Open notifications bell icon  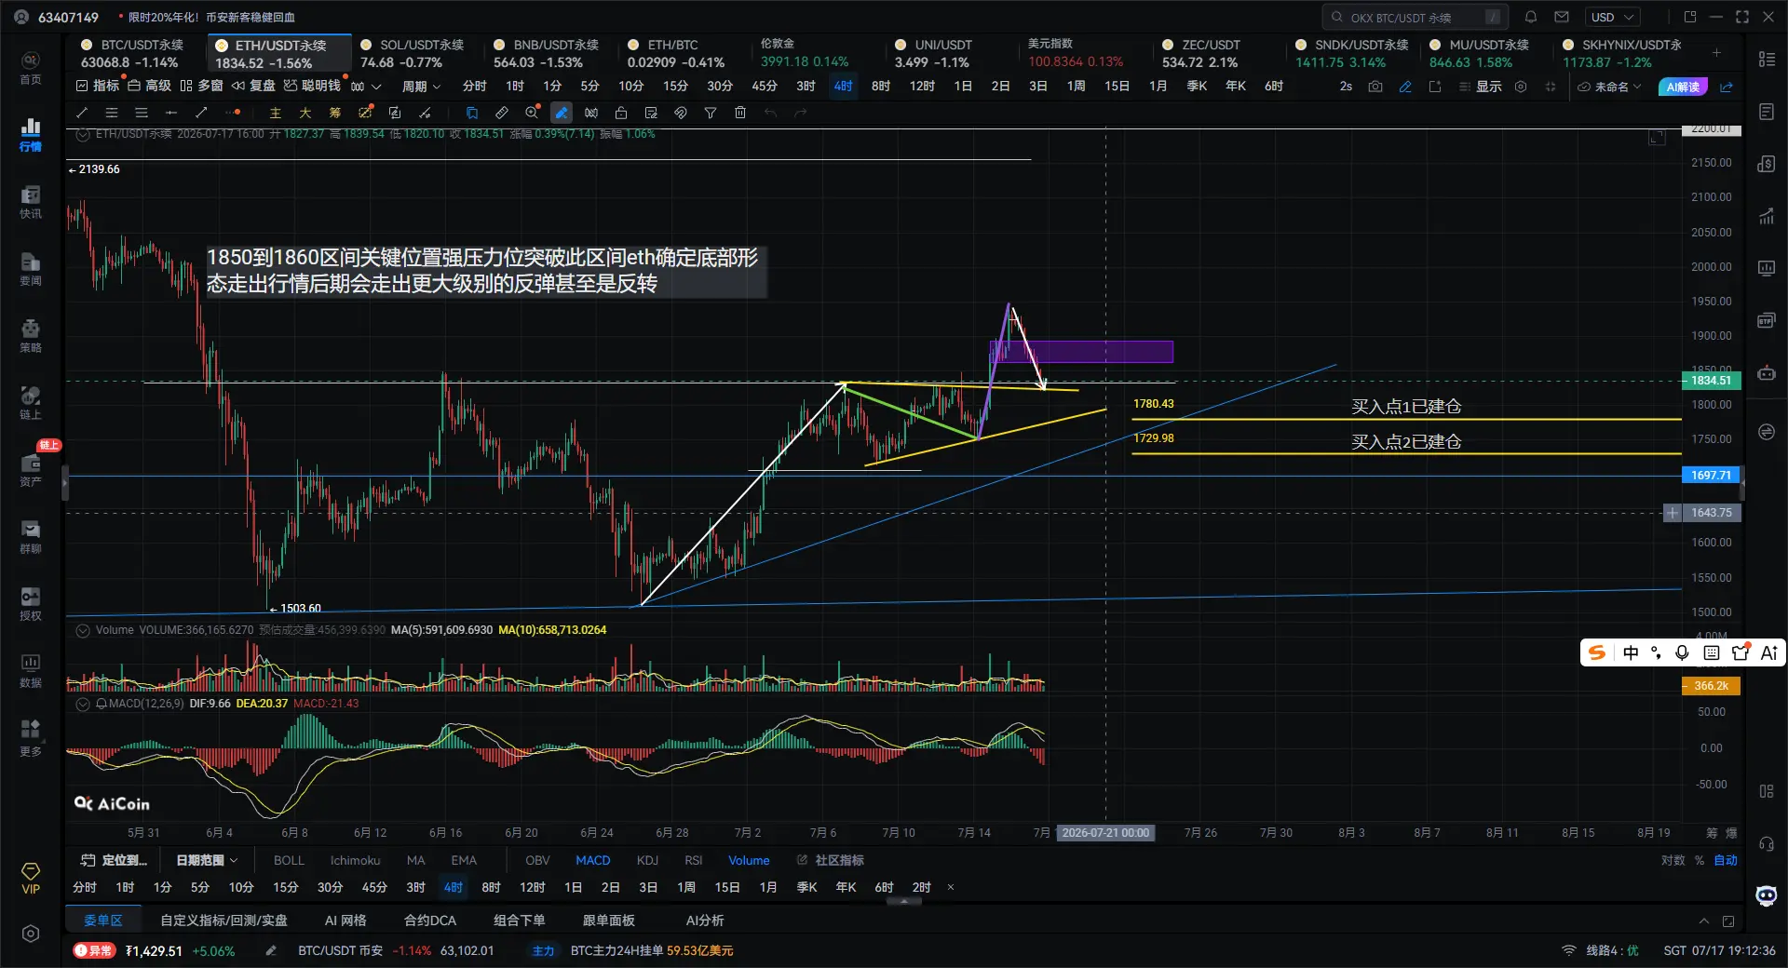[1531, 17]
